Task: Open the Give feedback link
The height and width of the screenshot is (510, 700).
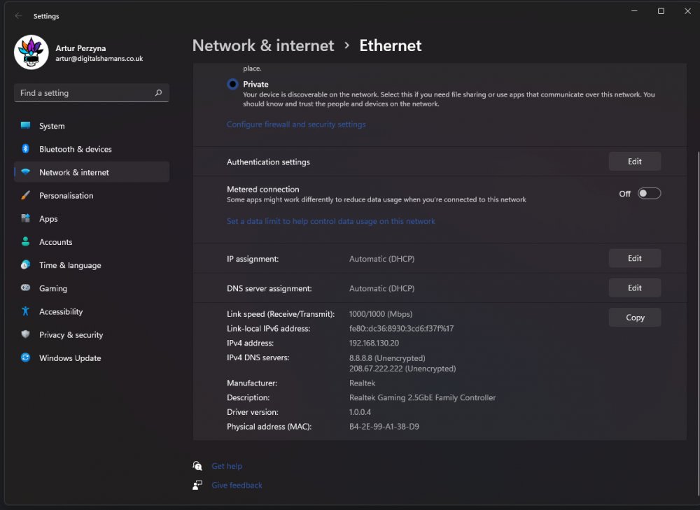Action: [237, 485]
